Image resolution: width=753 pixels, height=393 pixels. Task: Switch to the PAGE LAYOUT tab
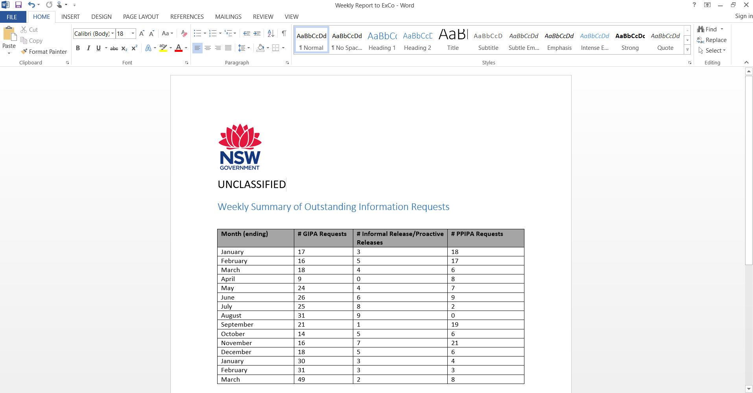pyautogui.click(x=141, y=16)
